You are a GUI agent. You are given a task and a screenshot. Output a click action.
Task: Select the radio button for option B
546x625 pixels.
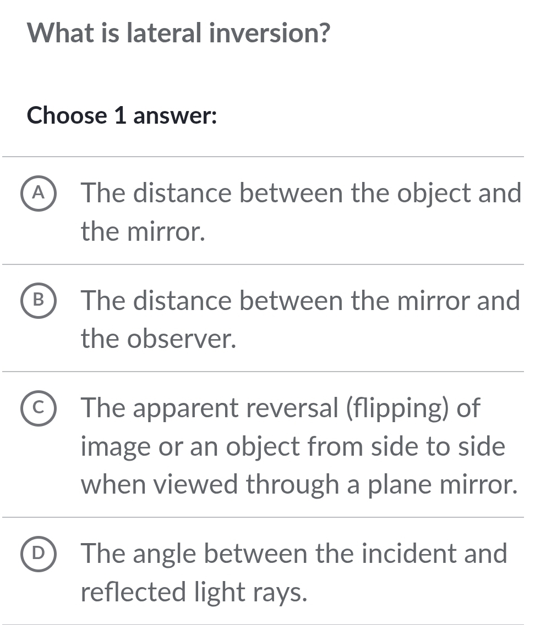click(39, 301)
